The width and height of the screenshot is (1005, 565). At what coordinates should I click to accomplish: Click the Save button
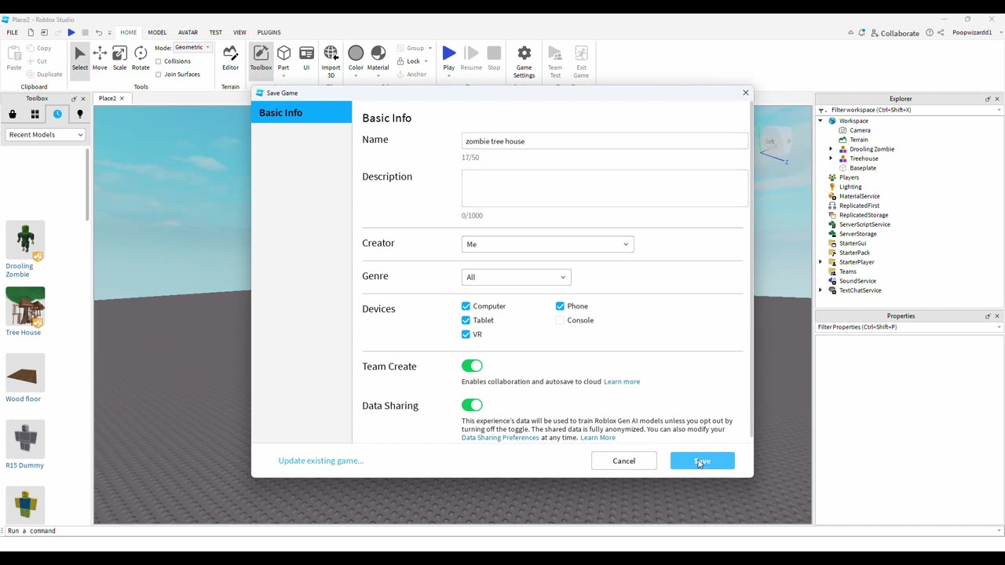pyautogui.click(x=703, y=461)
